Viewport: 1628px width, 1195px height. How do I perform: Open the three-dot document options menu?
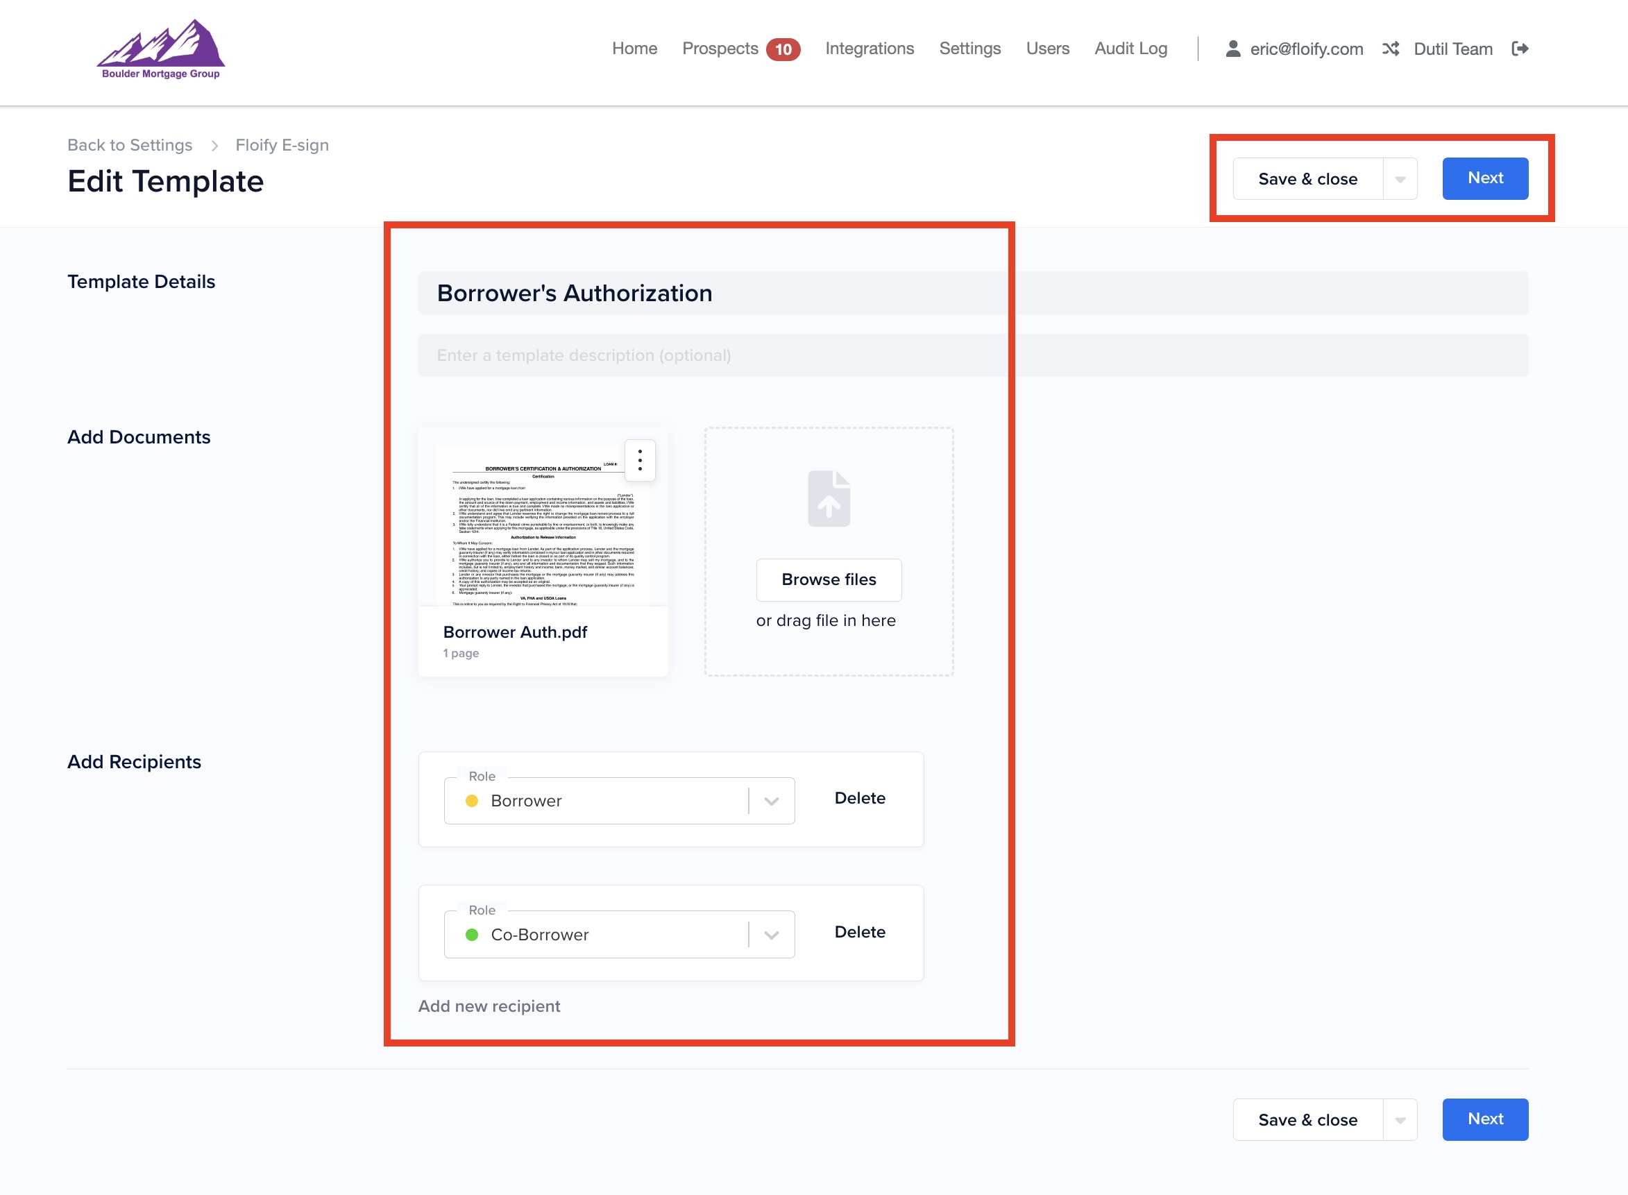(639, 460)
